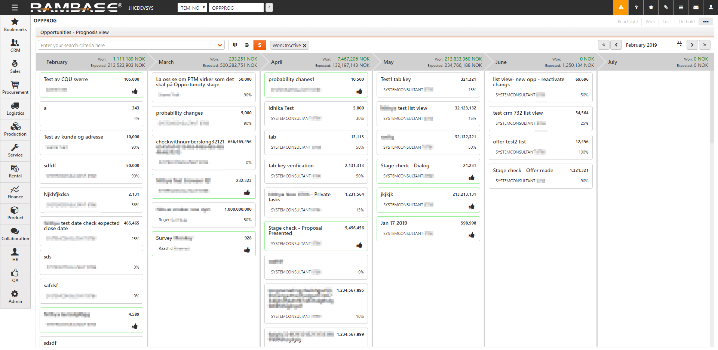
Task: Remove the WonOrActive filter tag
Action: click(x=305, y=46)
